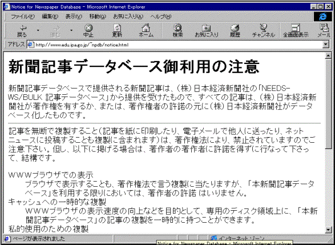Open the ヘルプ(H) menu
The image size is (335, 245).
click(161, 17)
